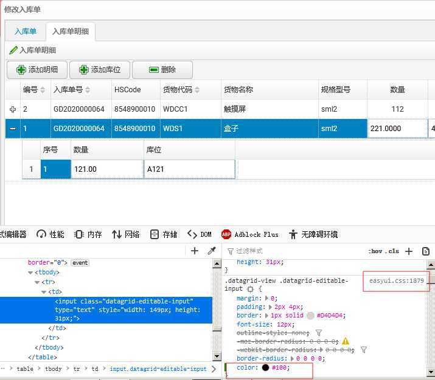The image size is (435, 380).
Task: Click the breadcrumb scroll right arrow
Action: click(214, 369)
